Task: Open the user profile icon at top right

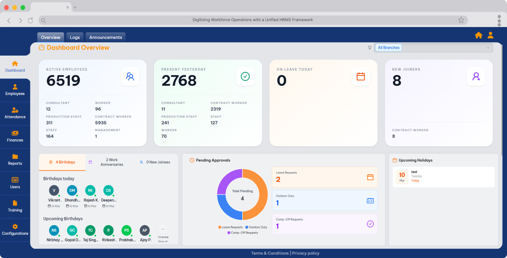Action: coord(490,35)
